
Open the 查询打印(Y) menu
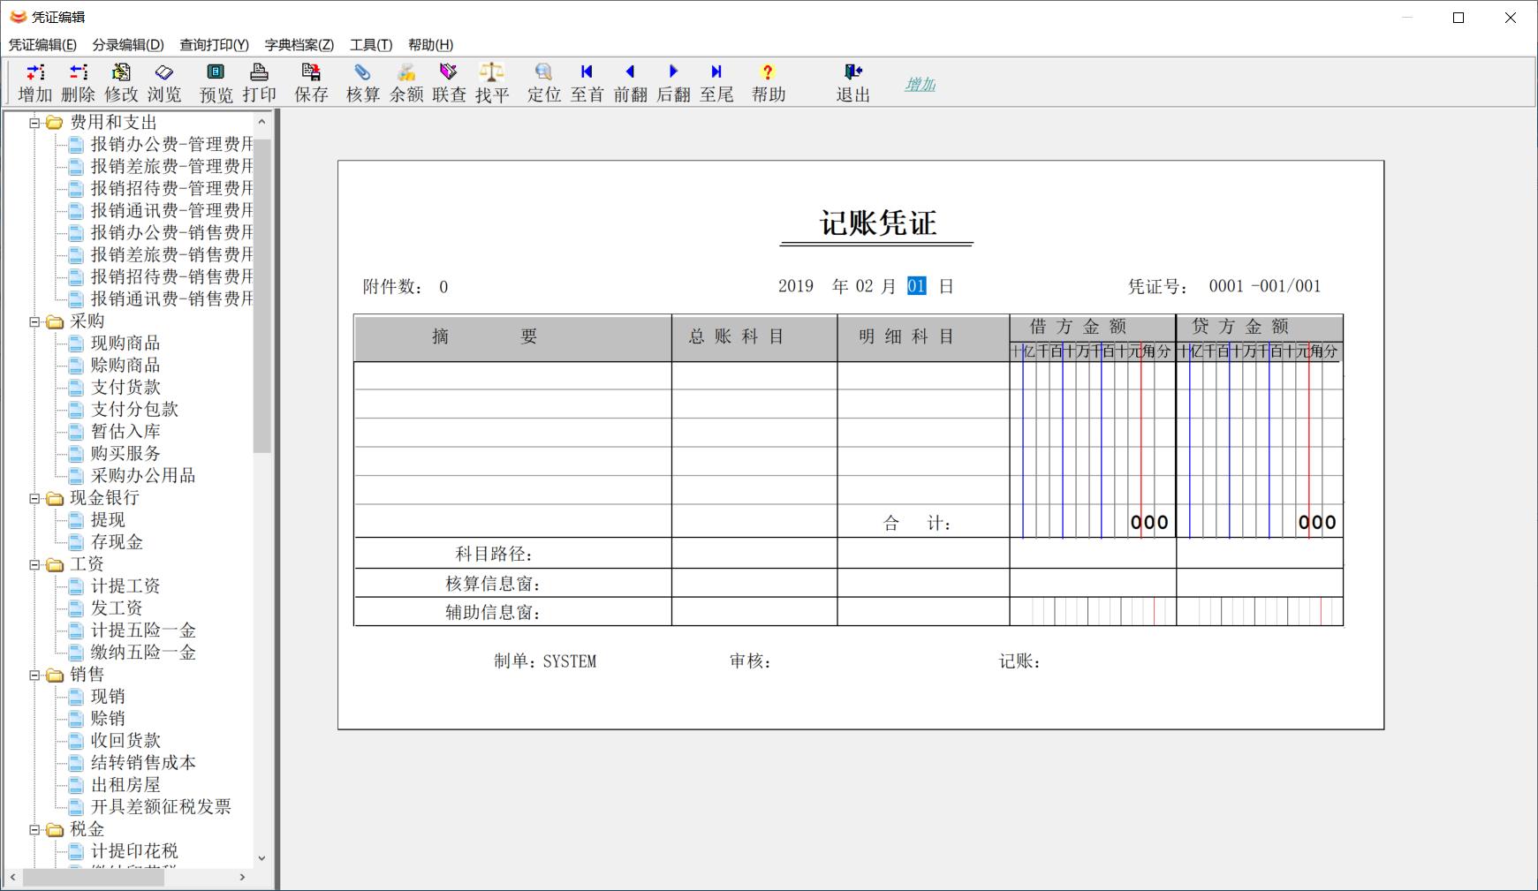click(x=215, y=45)
